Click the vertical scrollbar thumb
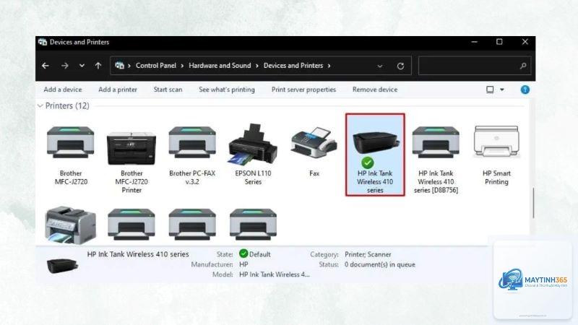This screenshot has height=325, width=578. click(x=533, y=203)
